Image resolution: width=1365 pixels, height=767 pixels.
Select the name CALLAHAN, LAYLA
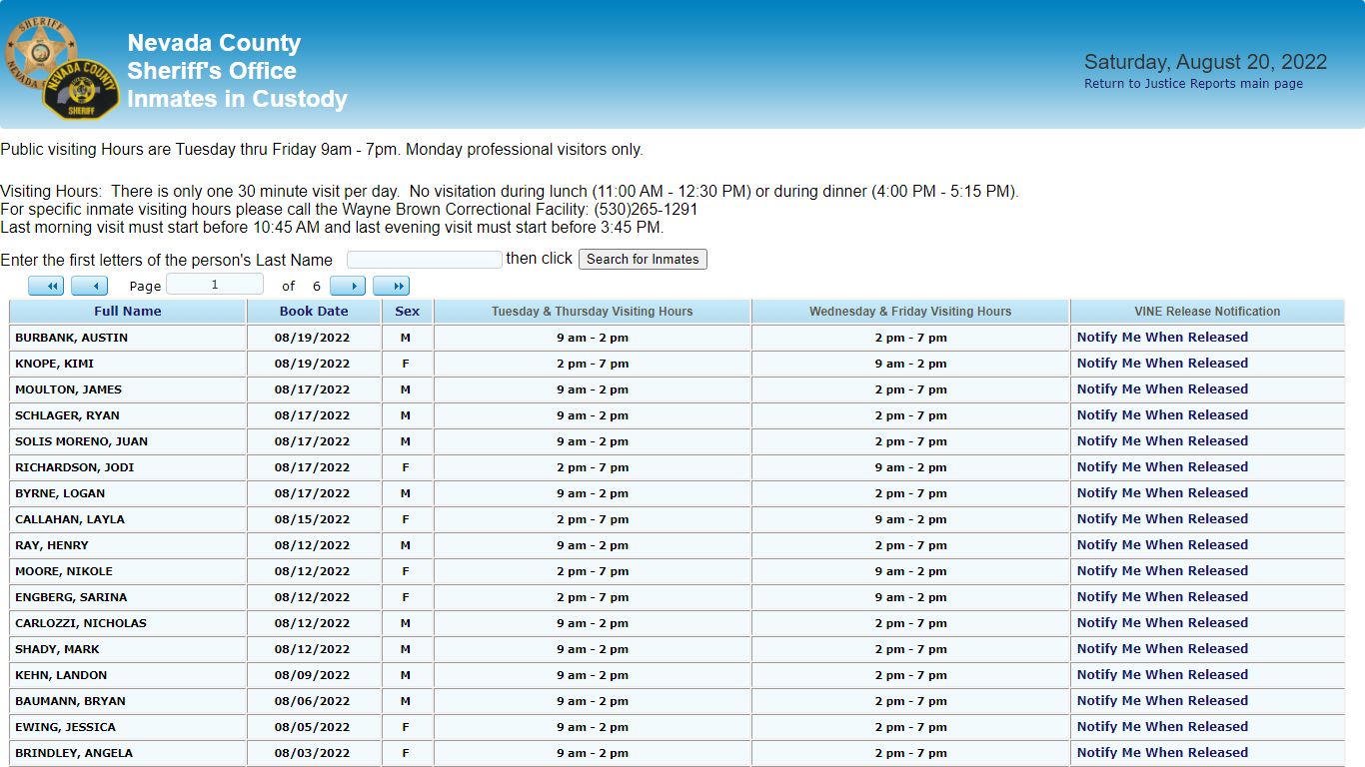(x=70, y=519)
